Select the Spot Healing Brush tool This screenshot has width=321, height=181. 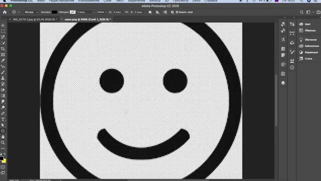[3, 66]
